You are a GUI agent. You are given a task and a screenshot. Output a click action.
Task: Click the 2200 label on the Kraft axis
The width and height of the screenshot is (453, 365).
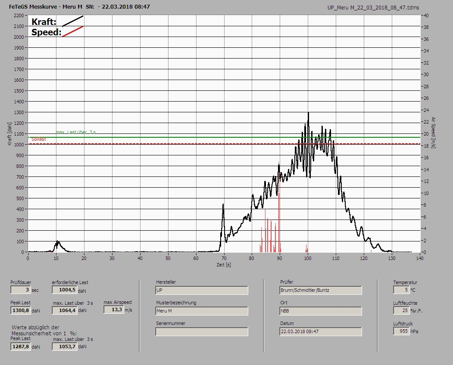[x=19, y=15]
